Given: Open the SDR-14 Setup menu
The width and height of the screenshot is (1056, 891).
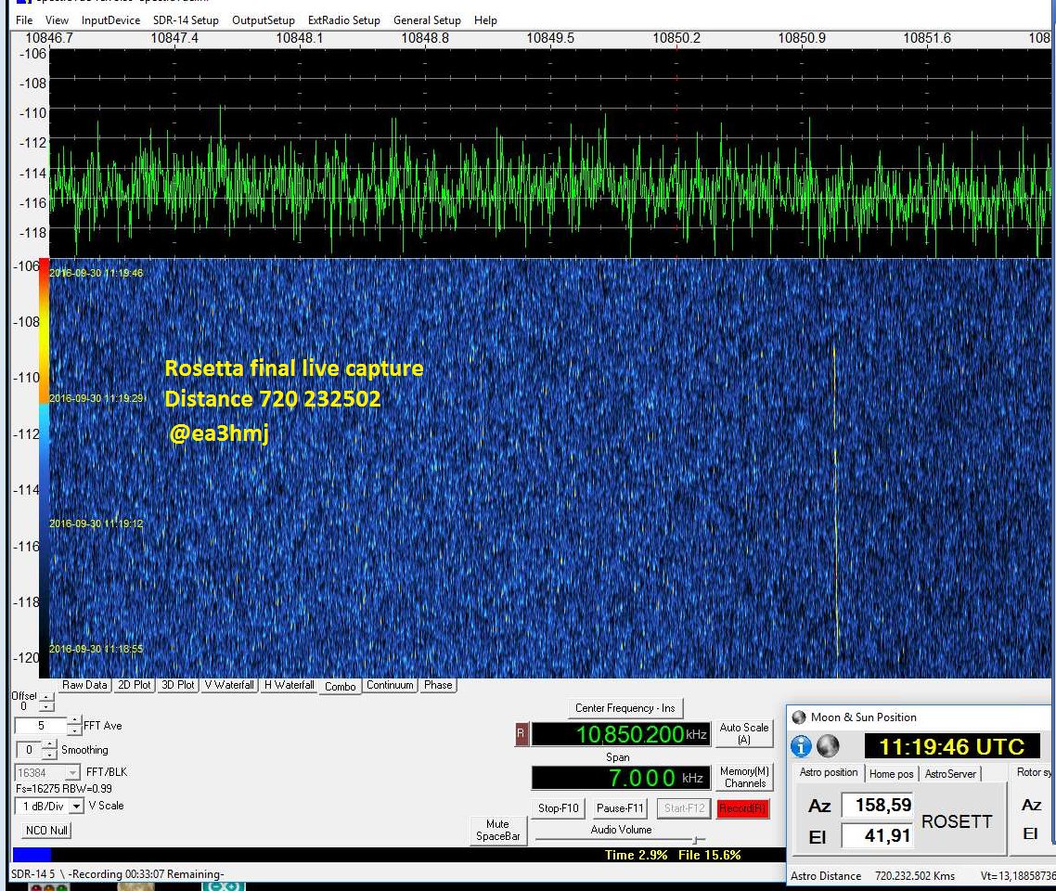Looking at the screenshot, I should tap(186, 20).
